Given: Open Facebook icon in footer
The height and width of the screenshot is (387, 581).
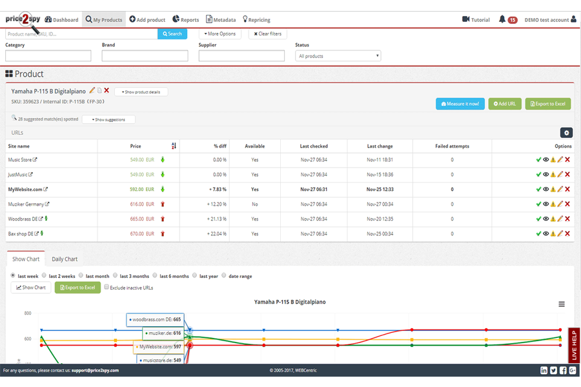Looking at the screenshot, I should (563, 370).
